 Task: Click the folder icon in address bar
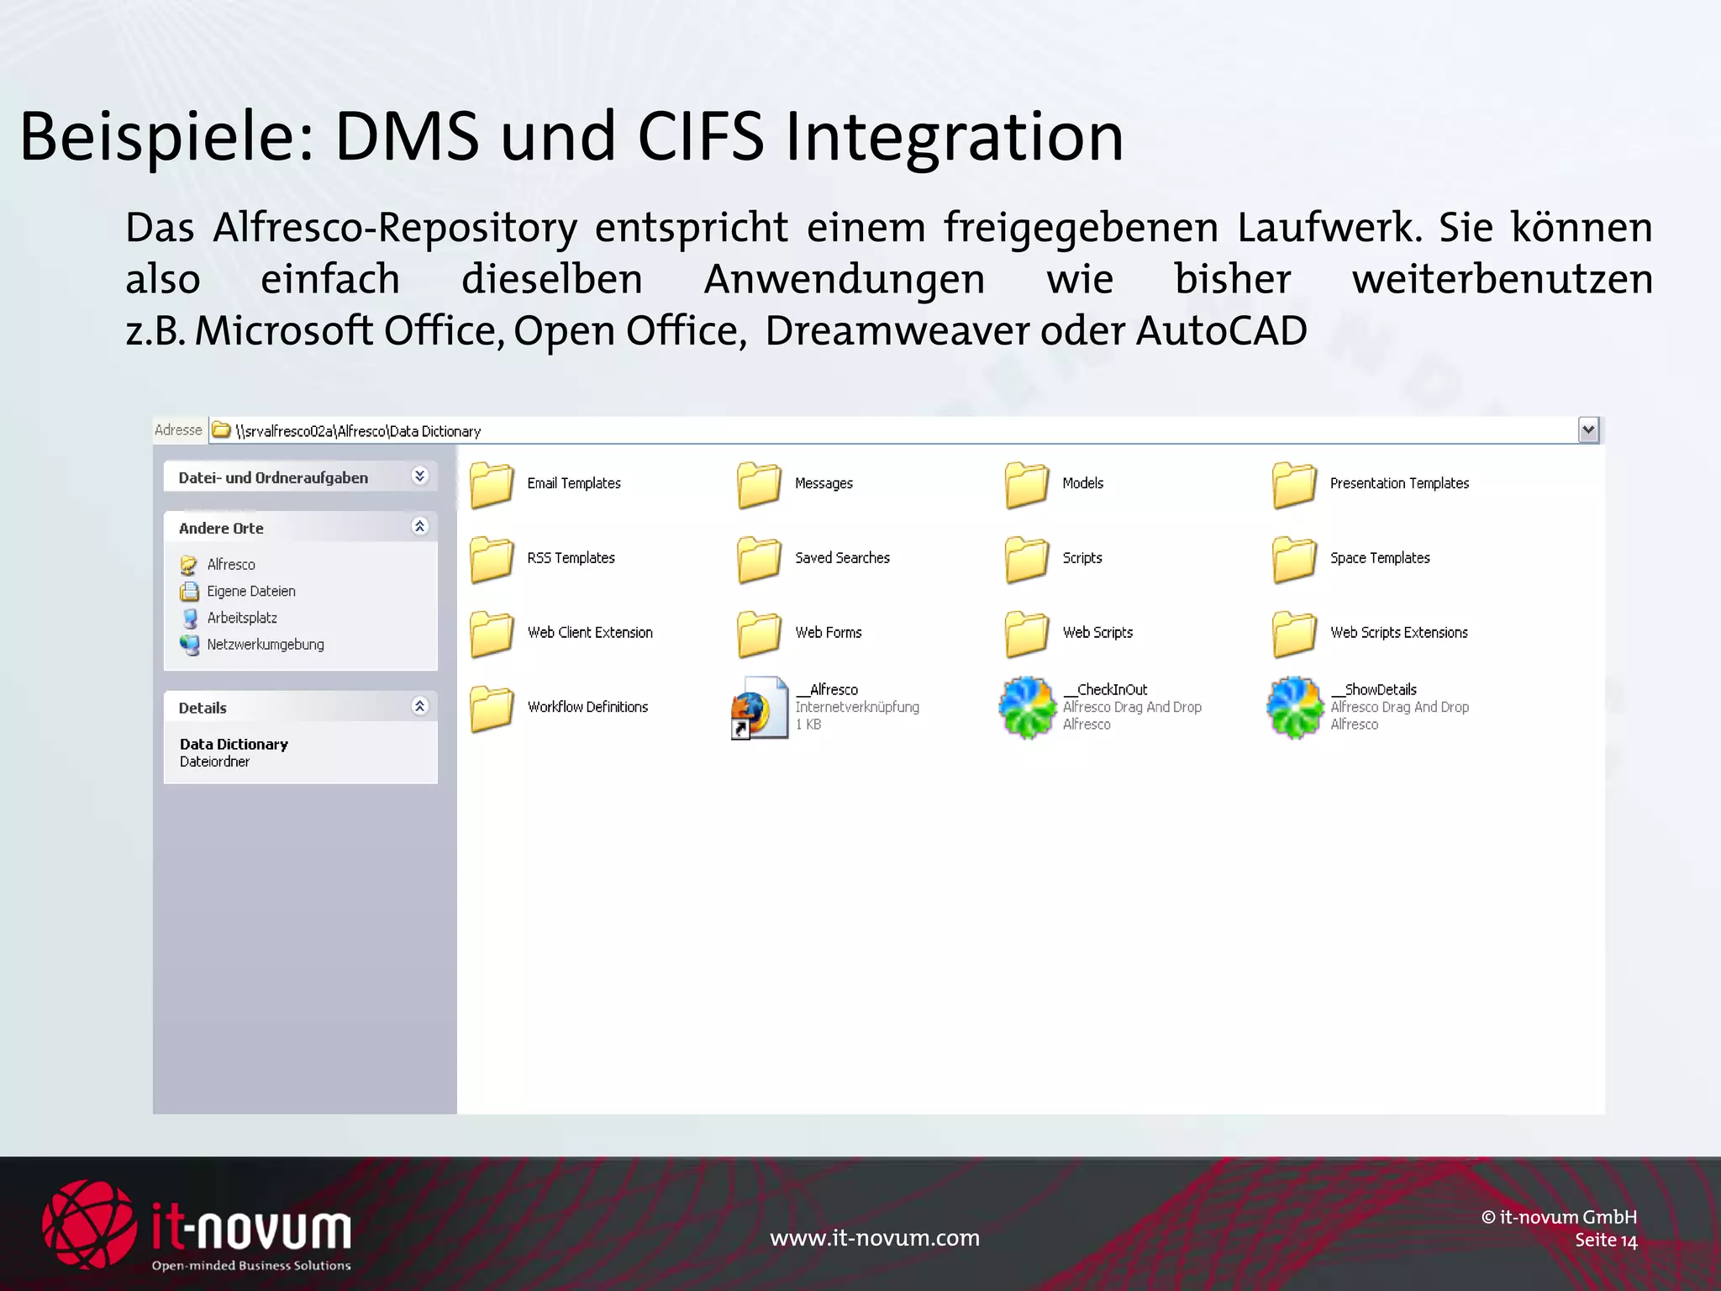point(221,430)
